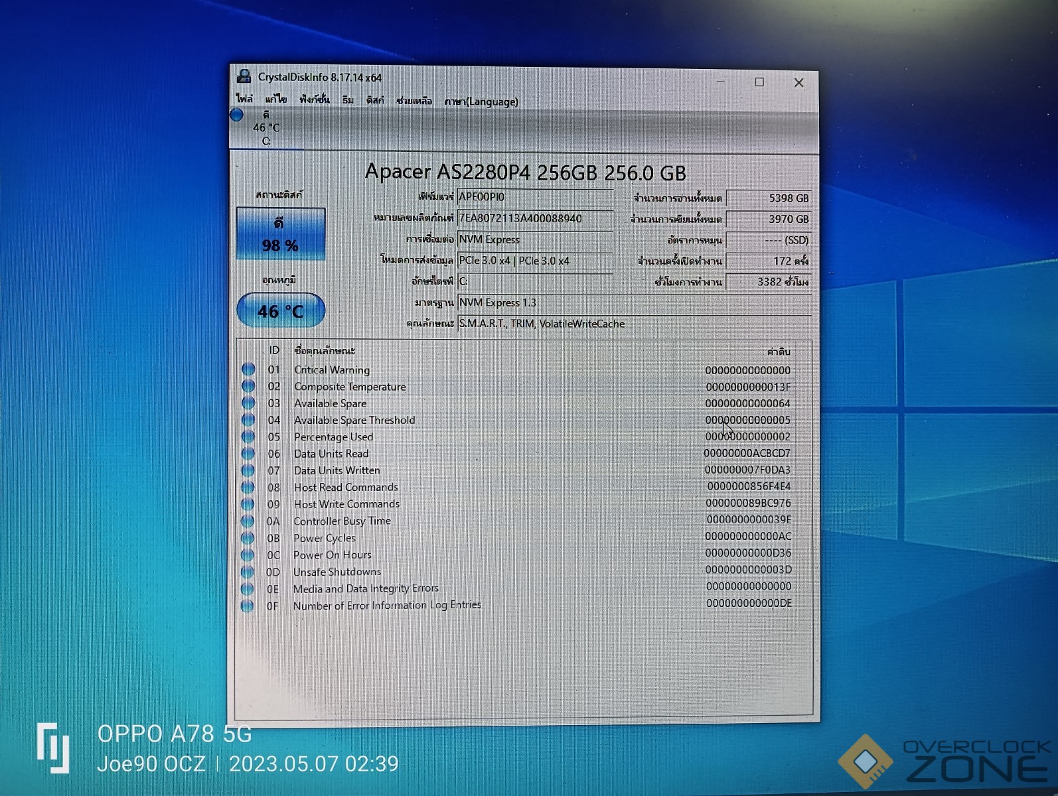The width and height of the screenshot is (1058, 796).
Task: Select the Critical Warning attribute name
Action: 332,369
